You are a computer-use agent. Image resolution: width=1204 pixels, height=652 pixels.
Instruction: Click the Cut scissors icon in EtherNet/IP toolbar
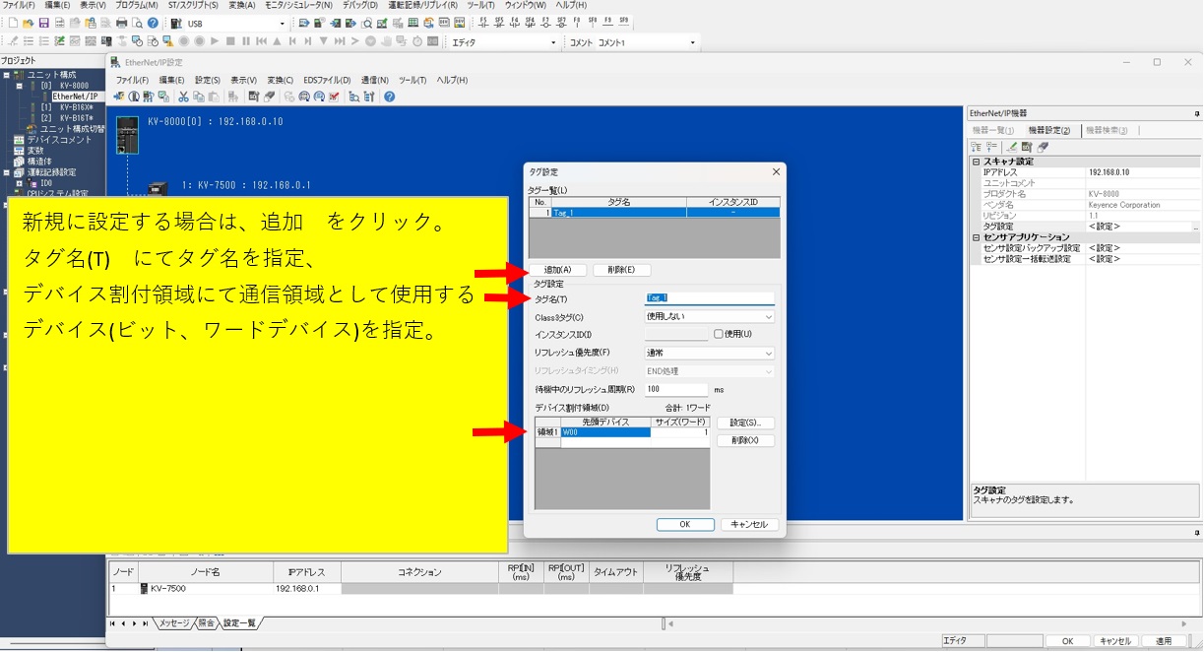point(183,97)
